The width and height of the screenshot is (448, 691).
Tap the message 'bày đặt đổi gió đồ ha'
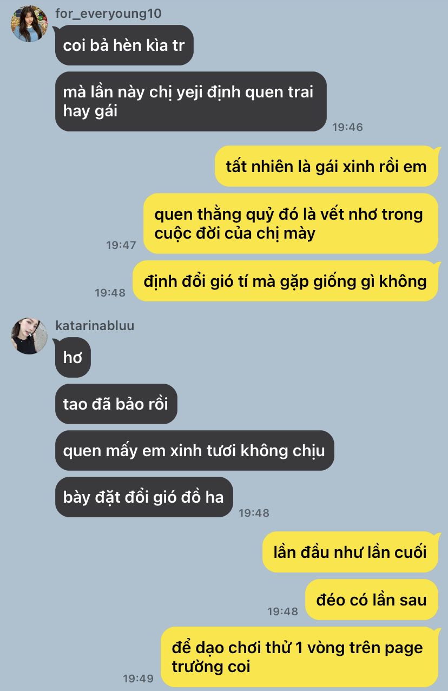[144, 497]
